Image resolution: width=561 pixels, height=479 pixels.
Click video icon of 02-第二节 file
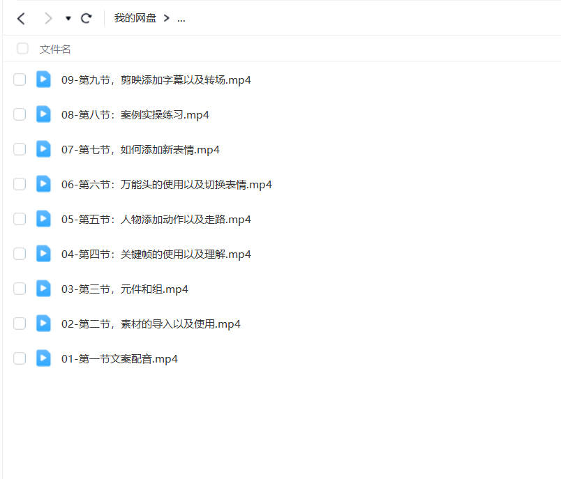tap(43, 324)
